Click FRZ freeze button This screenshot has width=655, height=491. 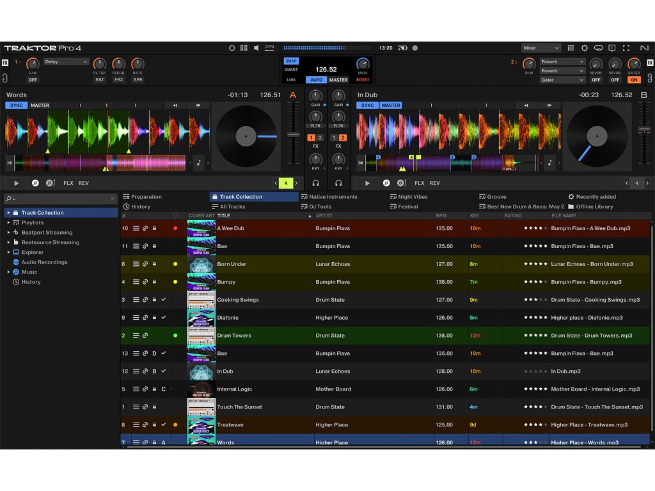(x=118, y=80)
